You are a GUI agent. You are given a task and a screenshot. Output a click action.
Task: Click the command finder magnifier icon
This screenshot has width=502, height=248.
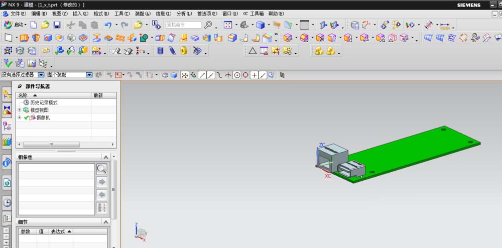208,25
